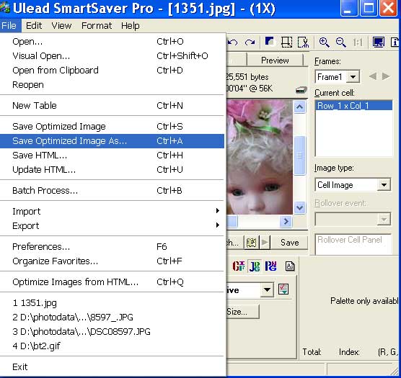Choose Visual Open... menu entry
Image resolution: width=401 pixels, height=378 pixels.
112,55
